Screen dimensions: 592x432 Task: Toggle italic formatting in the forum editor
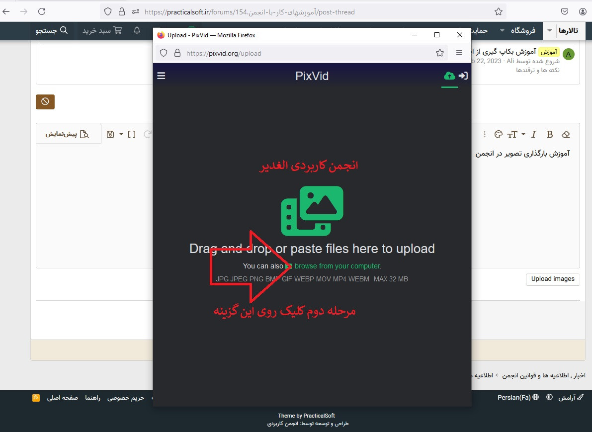[x=534, y=134]
